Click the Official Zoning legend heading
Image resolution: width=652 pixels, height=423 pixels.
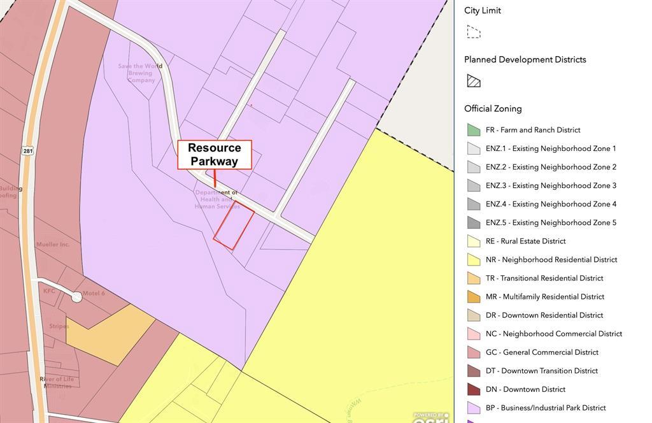[x=493, y=108]
